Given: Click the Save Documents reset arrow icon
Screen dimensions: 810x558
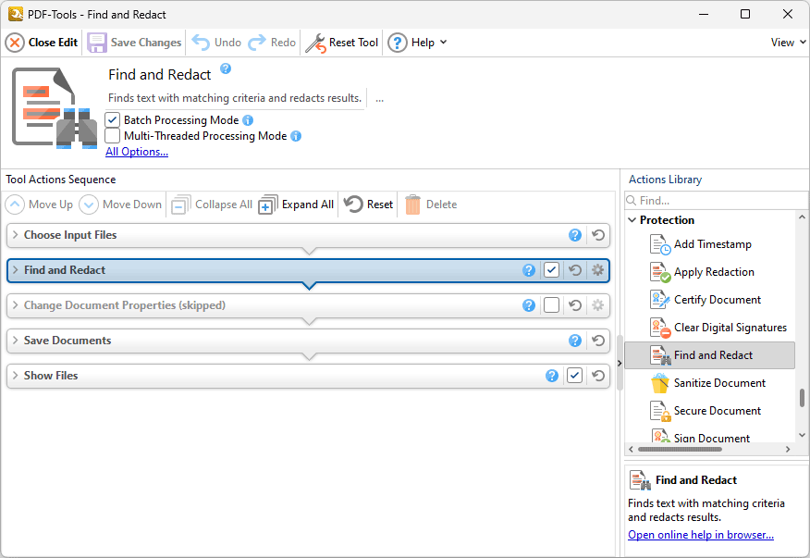Looking at the screenshot, I should point(598,341).
